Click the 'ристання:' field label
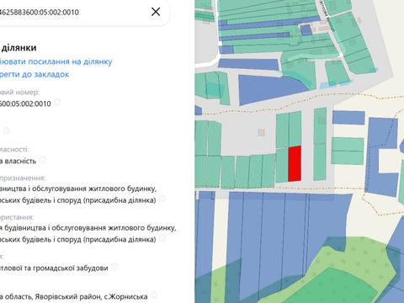The image size is (404, 303). click(x=17, y=217)
